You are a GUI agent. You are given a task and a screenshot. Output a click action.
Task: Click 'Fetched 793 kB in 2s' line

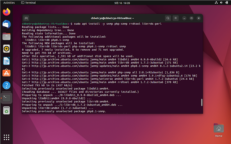[x=47, y=85]
